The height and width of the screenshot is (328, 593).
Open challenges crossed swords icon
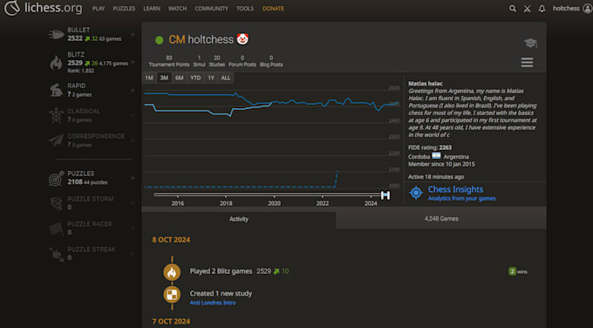click(x=528, y=9)
